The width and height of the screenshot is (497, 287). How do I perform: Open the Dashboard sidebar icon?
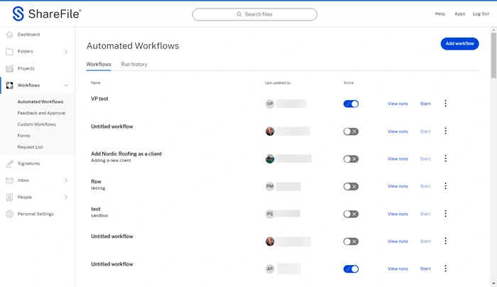[x=9, y=34]
